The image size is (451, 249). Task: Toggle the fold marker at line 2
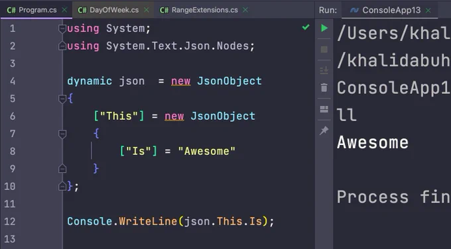pos(62,46)
